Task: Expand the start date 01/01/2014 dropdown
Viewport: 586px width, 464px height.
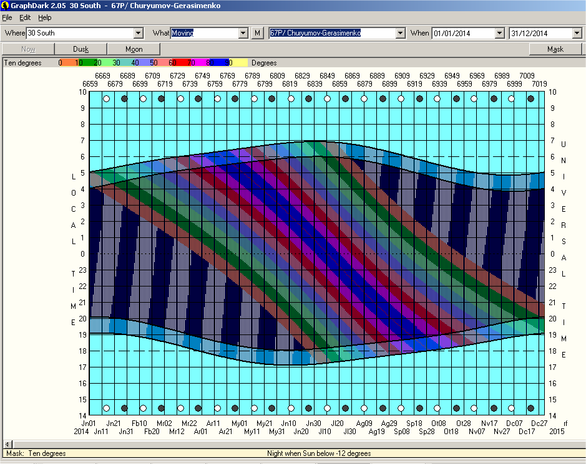Action: point(499,33)
